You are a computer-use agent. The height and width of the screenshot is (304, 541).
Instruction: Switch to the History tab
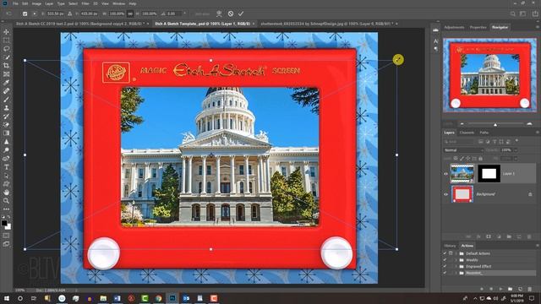[x=450, y=246]
